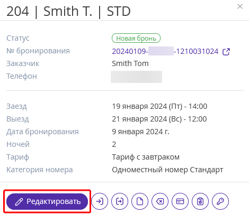Close the booking panel with the X
Viewport: 249px width, 214px height.
tap(240, 6)
